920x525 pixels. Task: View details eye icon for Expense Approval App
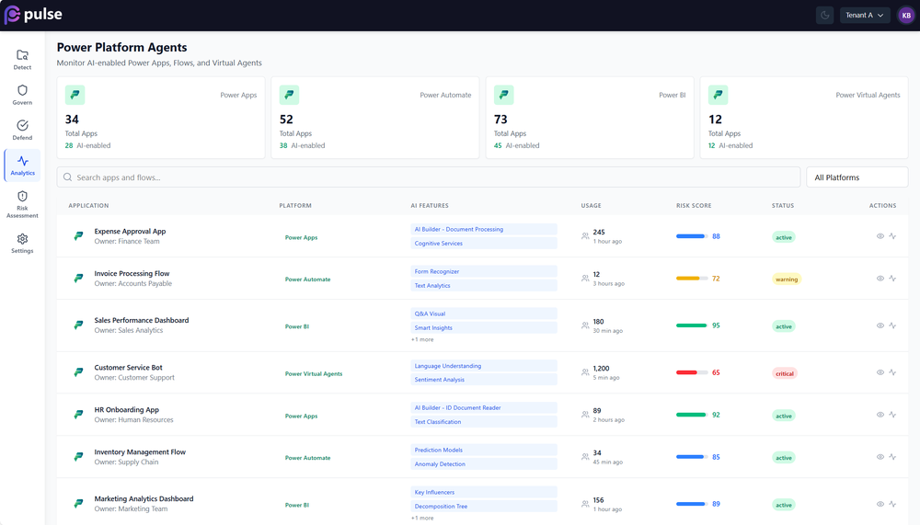click(x=880, y=236)
